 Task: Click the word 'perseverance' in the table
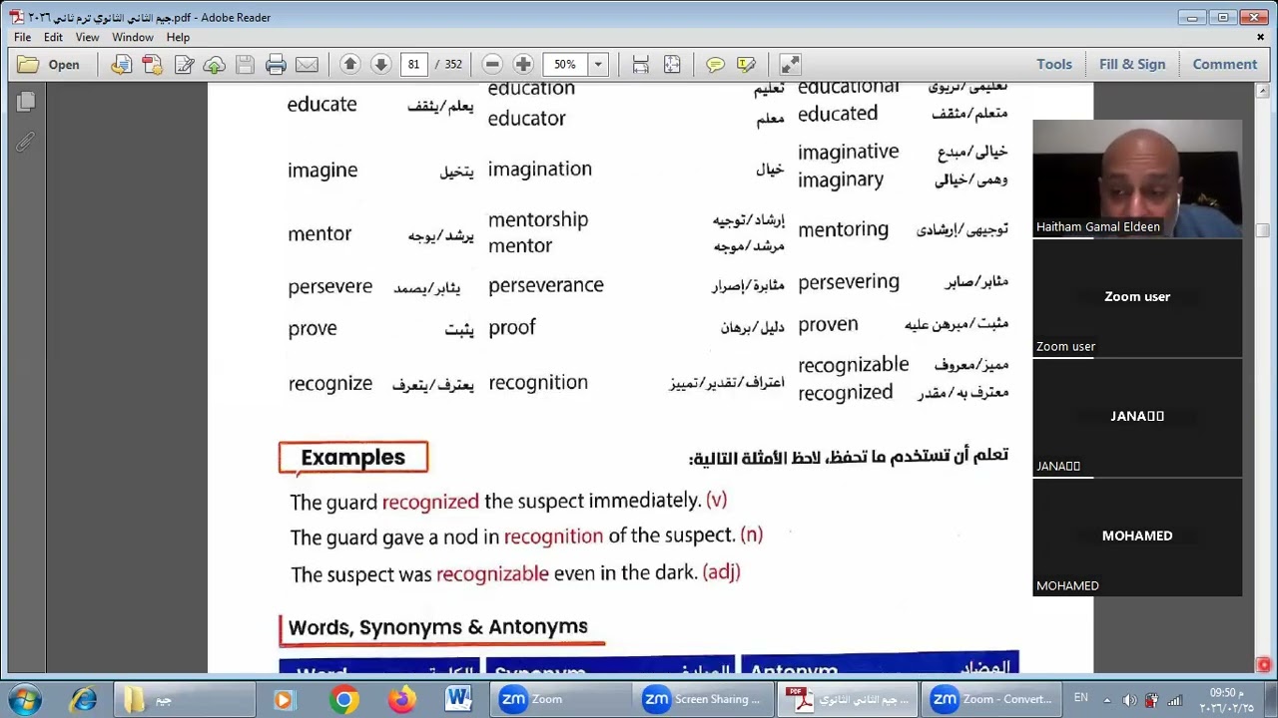(x=545, y=286)
